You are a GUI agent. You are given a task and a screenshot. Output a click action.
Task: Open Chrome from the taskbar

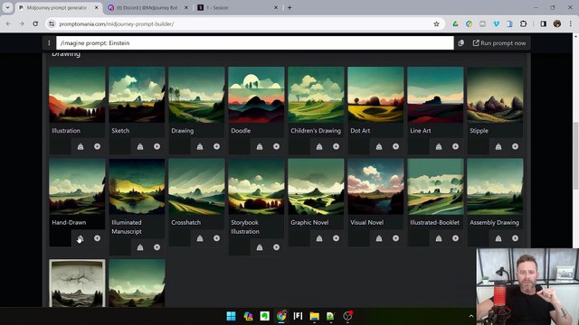coord(281,316)
